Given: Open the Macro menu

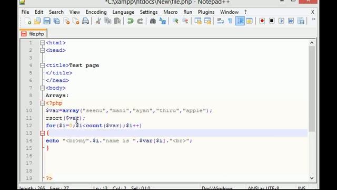Looking at the screenshot, I should click(x=171, y=12).
